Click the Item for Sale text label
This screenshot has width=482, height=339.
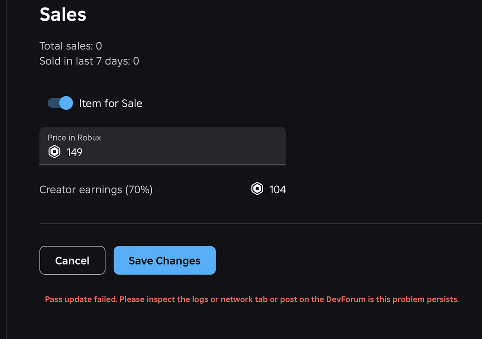(111, 103)
